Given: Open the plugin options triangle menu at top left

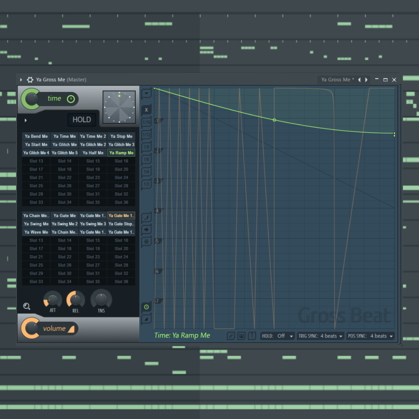Looking at the screenshot, I should click(21, 80).
